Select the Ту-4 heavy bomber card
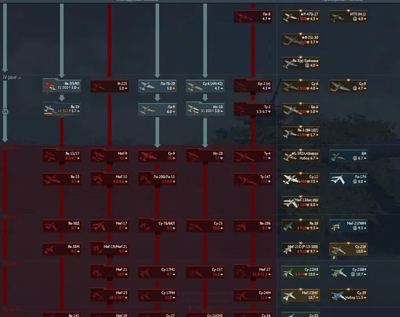This screenshot has width=400, height=317. pos(253,156)
